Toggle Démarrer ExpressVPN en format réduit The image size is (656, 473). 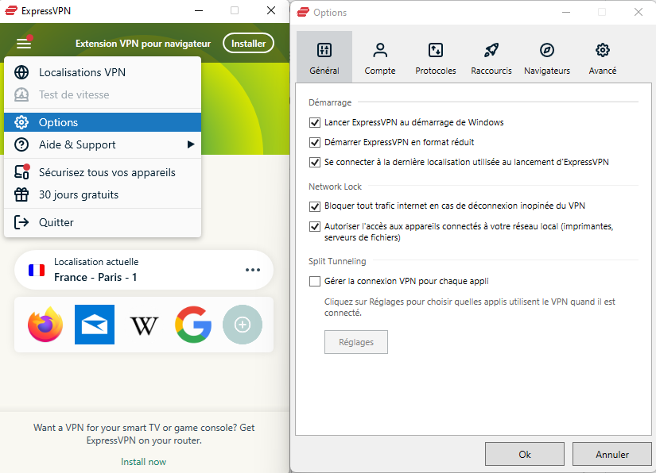point(315,142)
